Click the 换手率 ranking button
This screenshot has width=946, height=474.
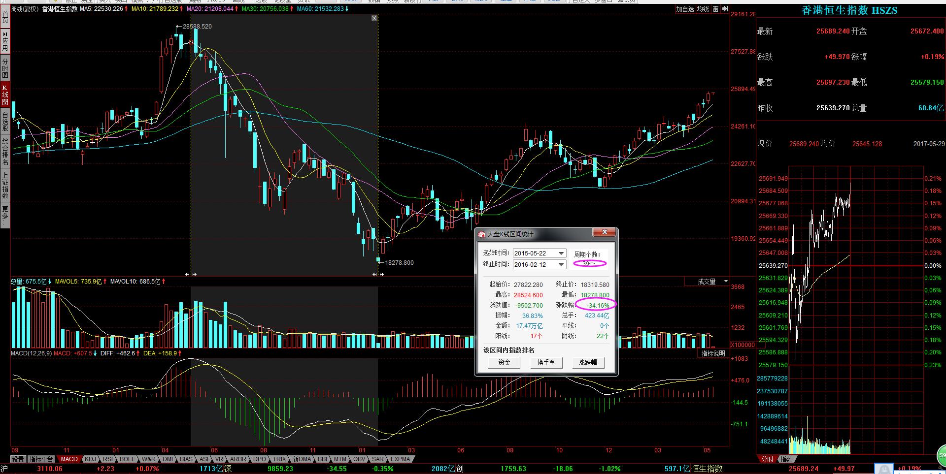tap(546, 362)
